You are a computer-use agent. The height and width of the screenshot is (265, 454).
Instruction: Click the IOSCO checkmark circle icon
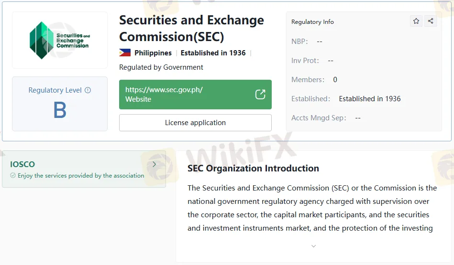pyautogui.click(x=13, y=176)
